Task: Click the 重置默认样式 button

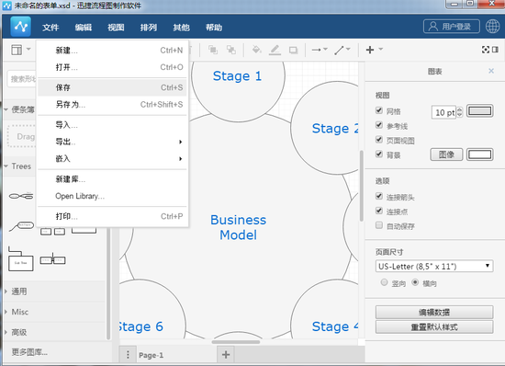Action: 434,327
